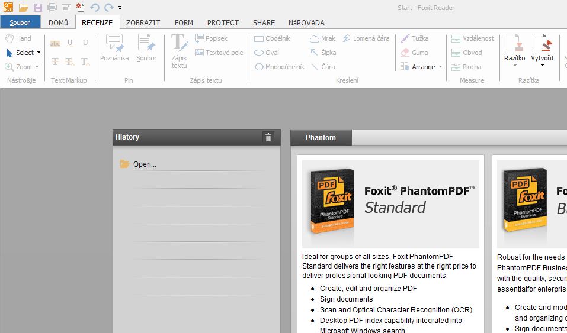The width and height of the screenshot is (567, 333).
Task: Add a Poznámka note comment
Action: 114,48
